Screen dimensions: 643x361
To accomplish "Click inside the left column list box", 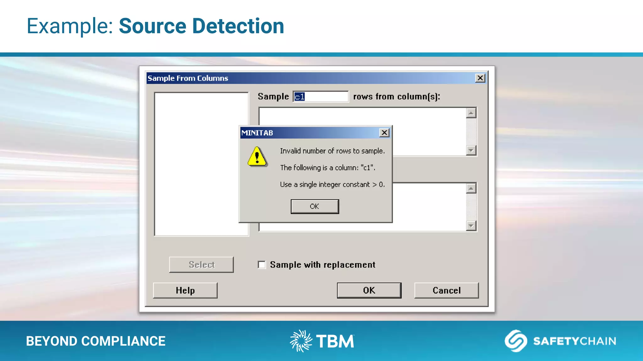I will click(x=201, y=164).
